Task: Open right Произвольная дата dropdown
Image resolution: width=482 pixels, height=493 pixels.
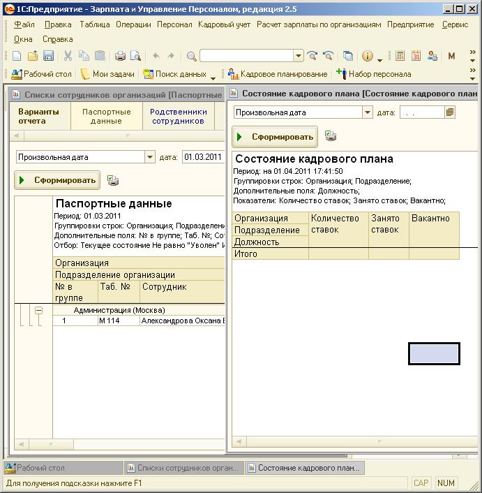Action: pos(368,112)
